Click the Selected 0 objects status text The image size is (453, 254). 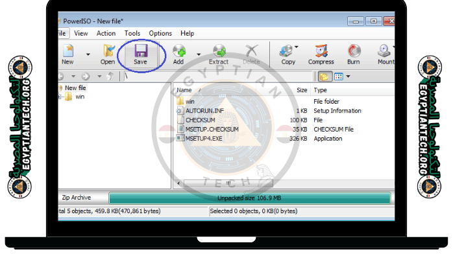[254, 211]
